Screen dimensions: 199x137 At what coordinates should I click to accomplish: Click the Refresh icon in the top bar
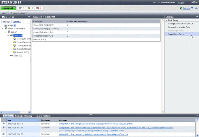pyautogui.click(x=181, y=8)
